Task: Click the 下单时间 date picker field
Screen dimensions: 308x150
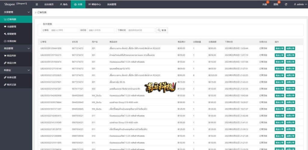Action: (x=140, y=30)
